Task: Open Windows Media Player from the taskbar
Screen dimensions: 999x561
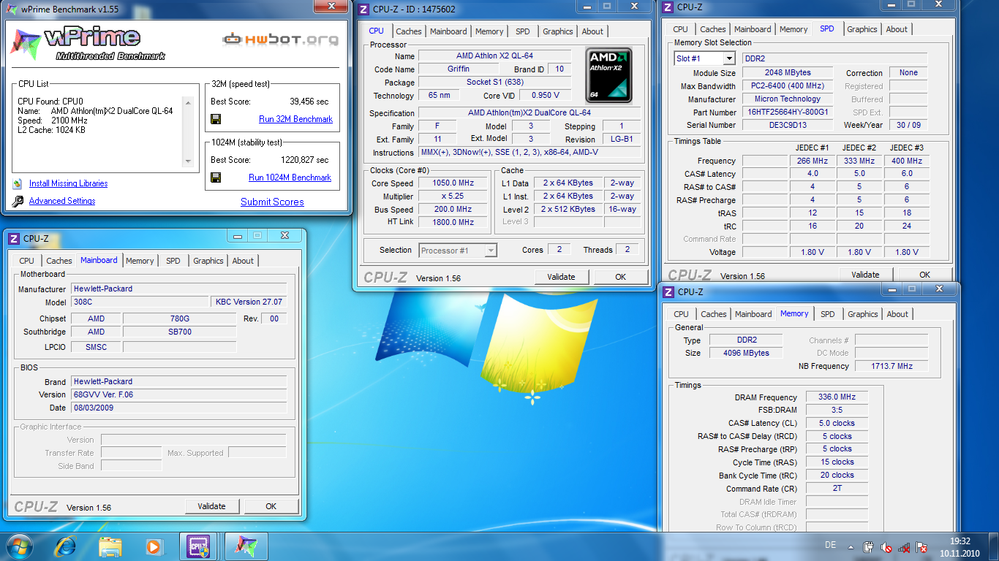Action: pyautogui.click(x=154, y=546)
